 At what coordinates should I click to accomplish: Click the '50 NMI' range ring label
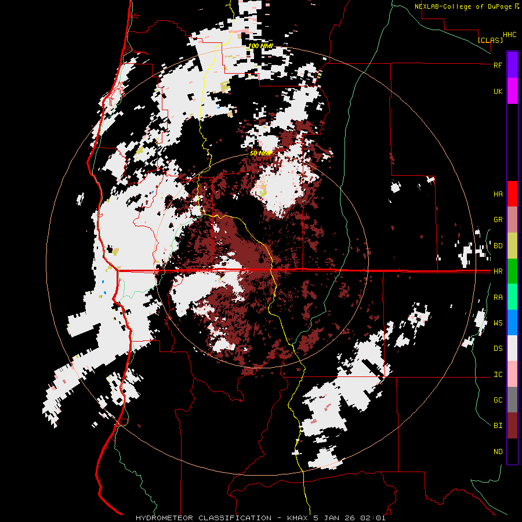pyautogui.click(x=260, y=154)
